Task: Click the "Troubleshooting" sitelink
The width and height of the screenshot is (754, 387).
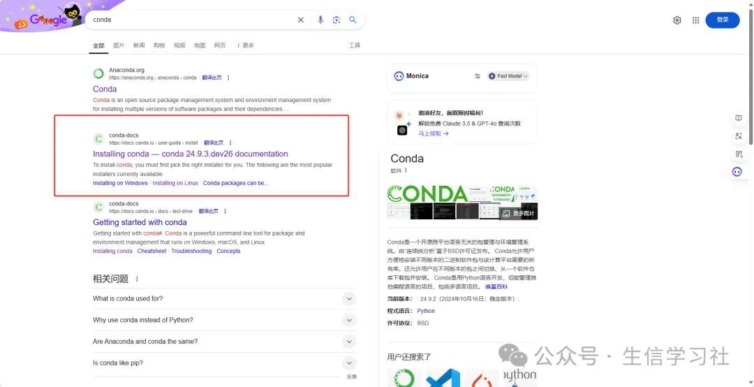Action: tap(191, 251)
